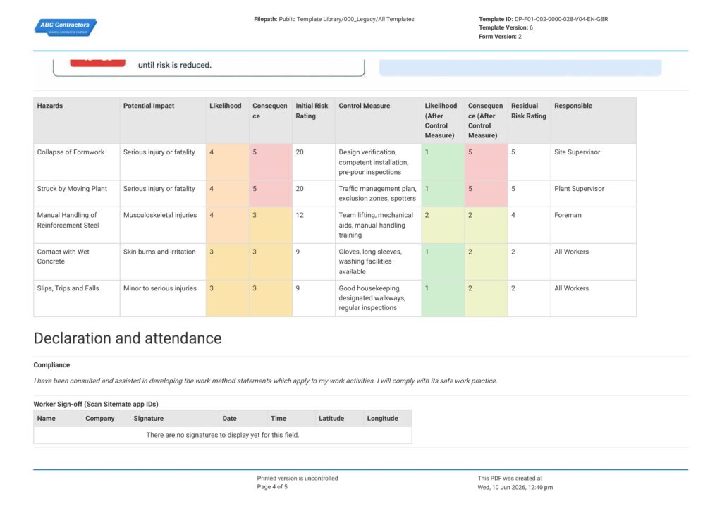Click green likelihood after control cell for Formwork
This screenshot has width=722, height=511.
tap(443, 162)
